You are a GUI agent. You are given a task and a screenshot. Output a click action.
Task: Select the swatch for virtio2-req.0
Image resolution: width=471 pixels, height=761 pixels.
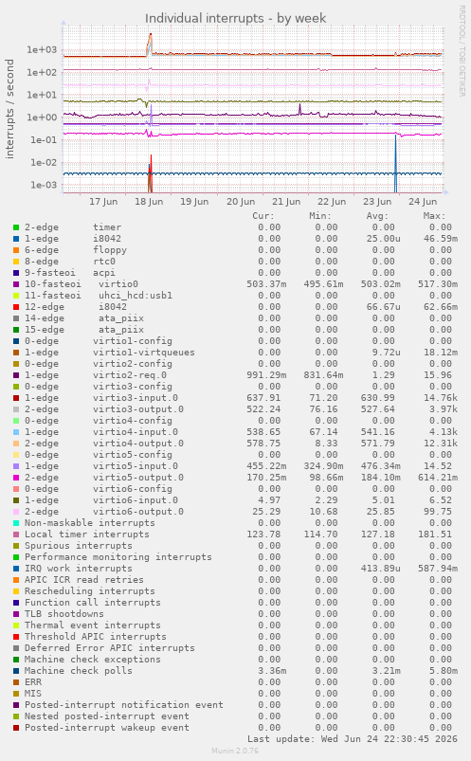[16, 375]
